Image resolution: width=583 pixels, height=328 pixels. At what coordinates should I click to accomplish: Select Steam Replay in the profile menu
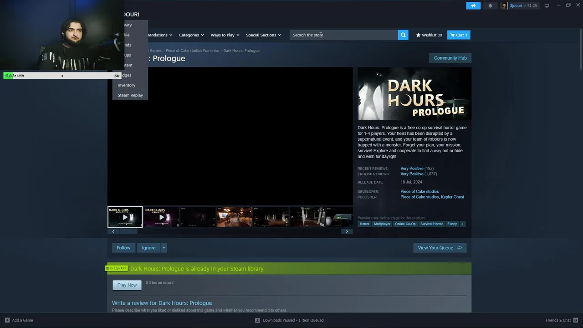click(130, 95)
